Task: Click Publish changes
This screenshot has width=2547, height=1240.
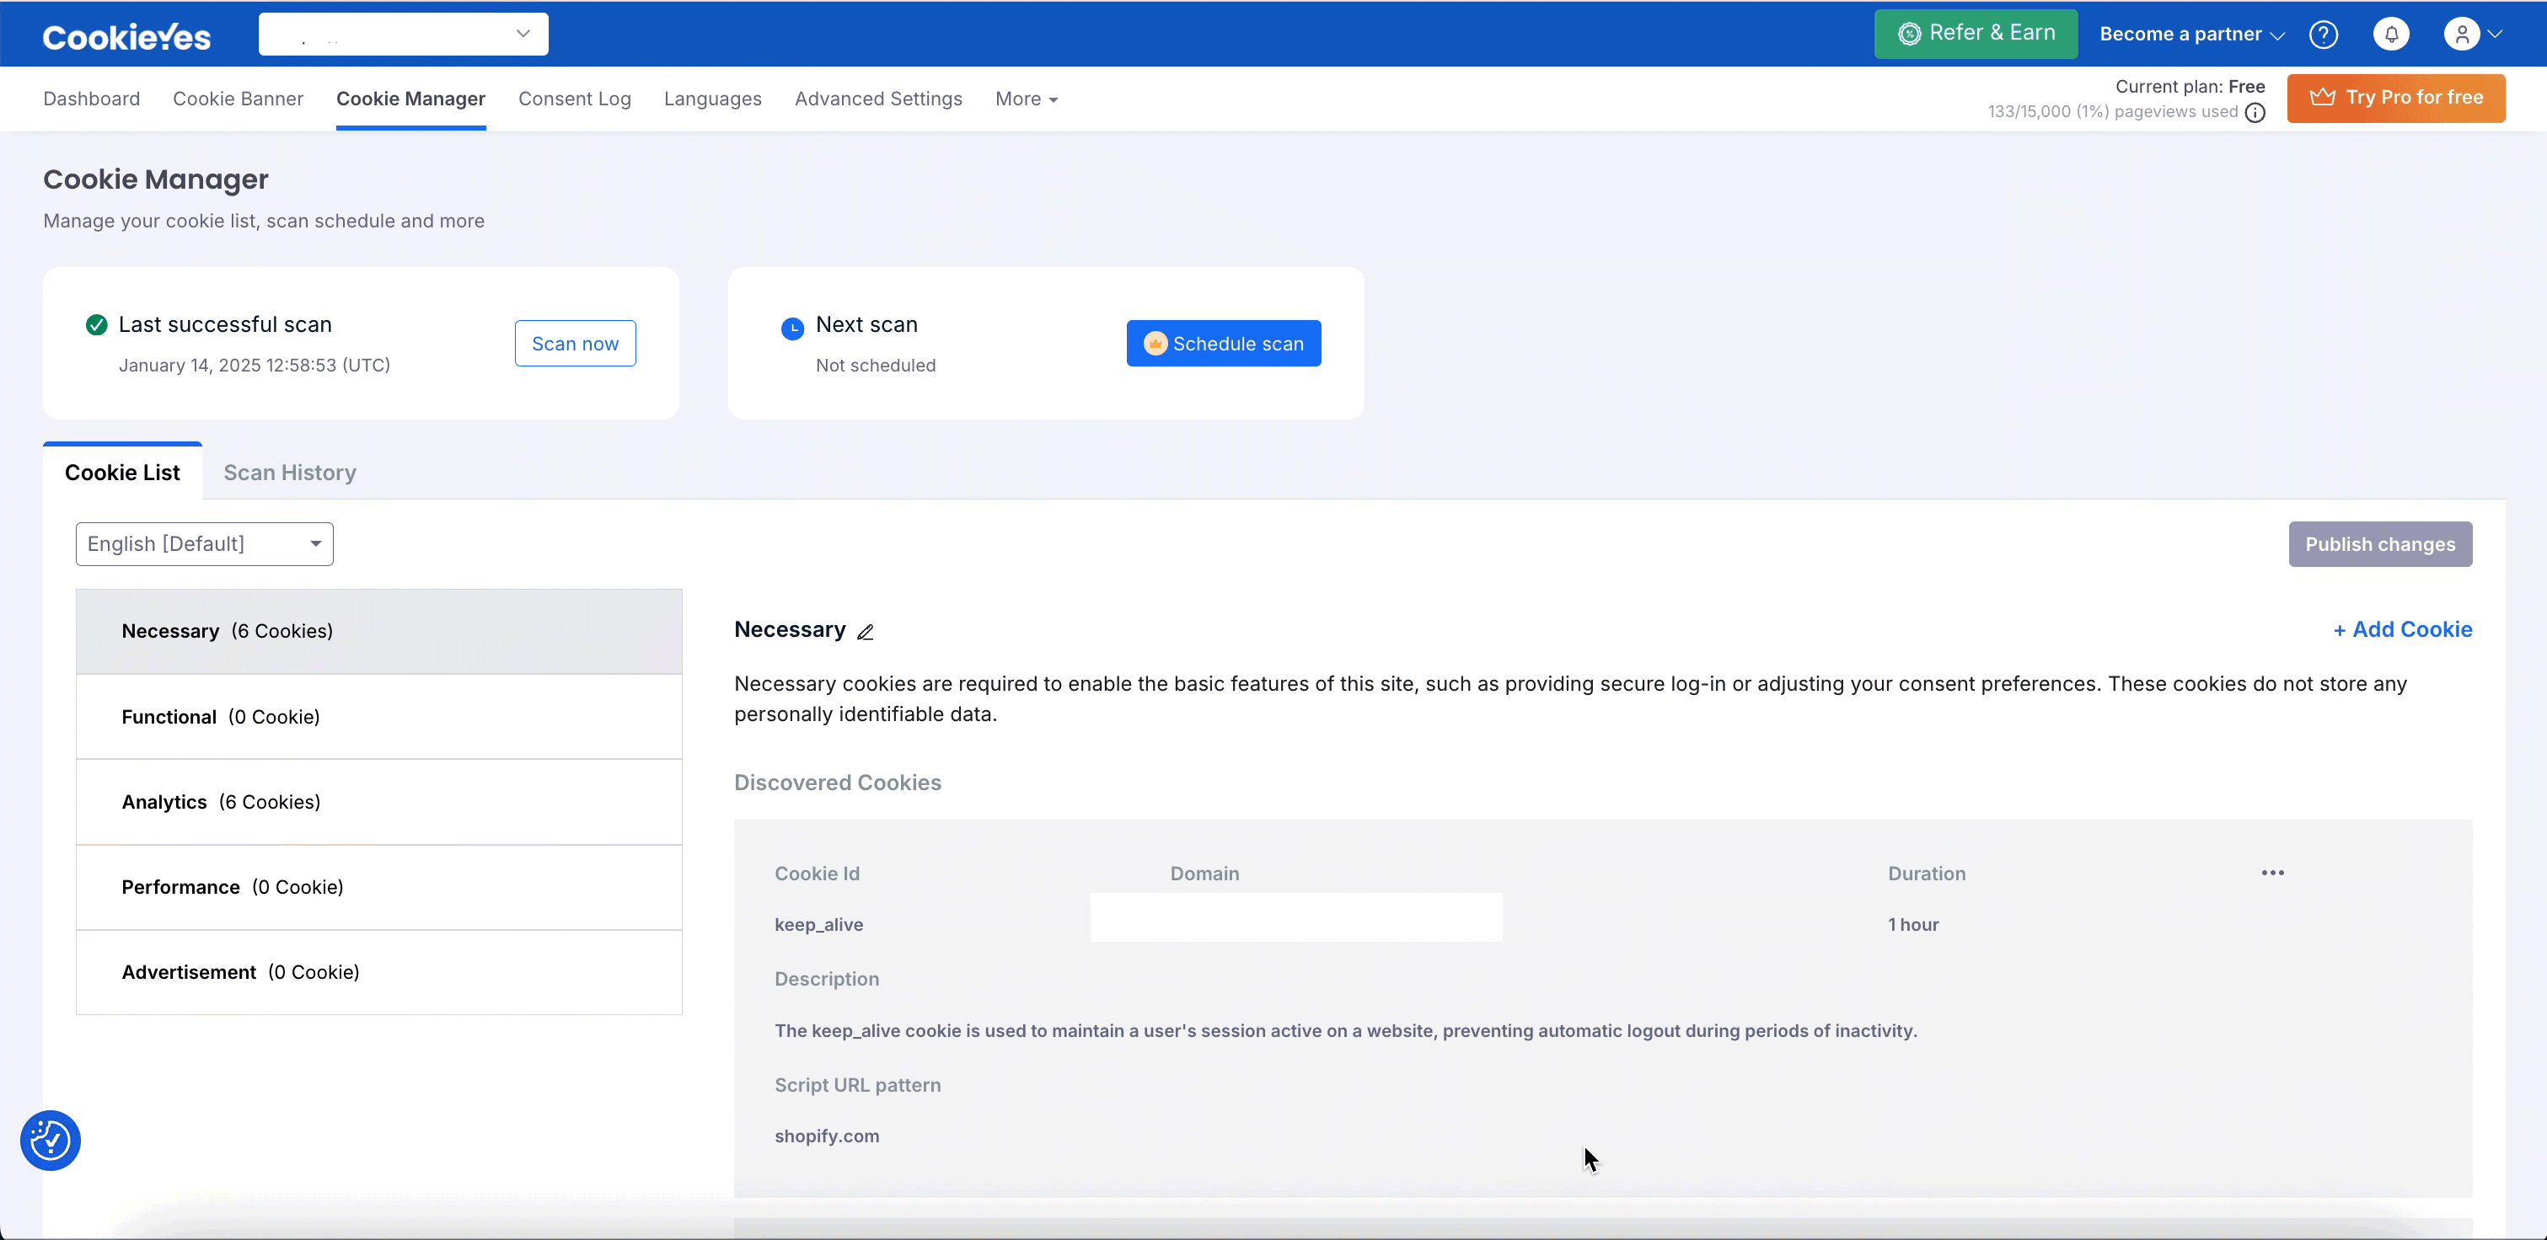Action: pyautogui.click(x=2380, y=544)
